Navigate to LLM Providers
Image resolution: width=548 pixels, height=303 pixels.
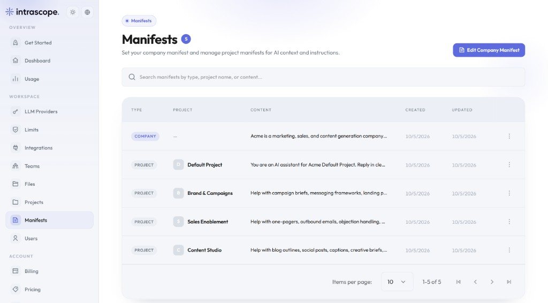pos(49,111)
